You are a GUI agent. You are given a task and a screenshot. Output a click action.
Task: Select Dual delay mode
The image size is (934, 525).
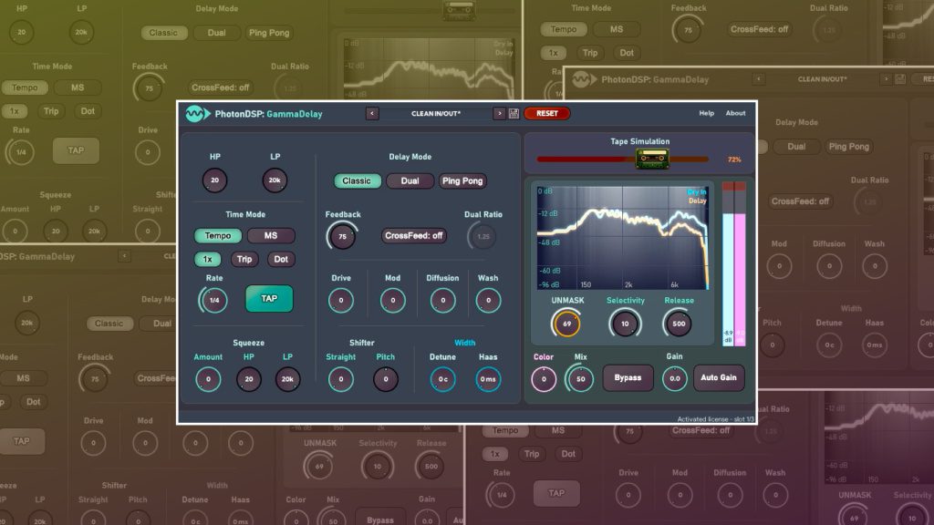[x=410, y=181]
